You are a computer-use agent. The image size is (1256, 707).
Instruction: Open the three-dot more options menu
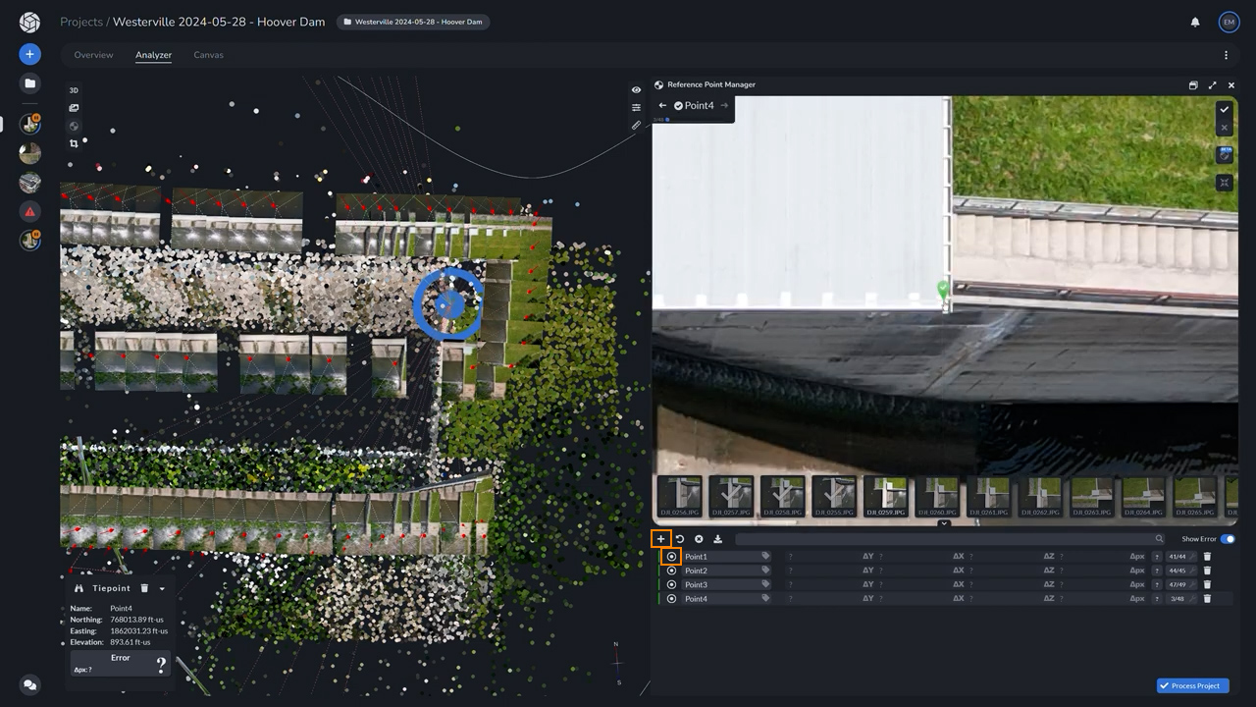tap(1226, 55)
